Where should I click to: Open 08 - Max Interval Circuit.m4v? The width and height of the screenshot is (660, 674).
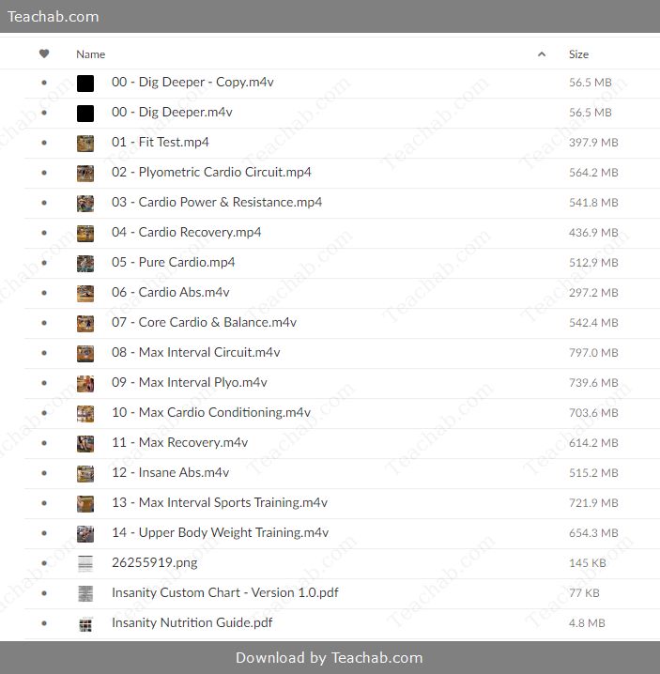pyautogui.click(x=195, y=352)
